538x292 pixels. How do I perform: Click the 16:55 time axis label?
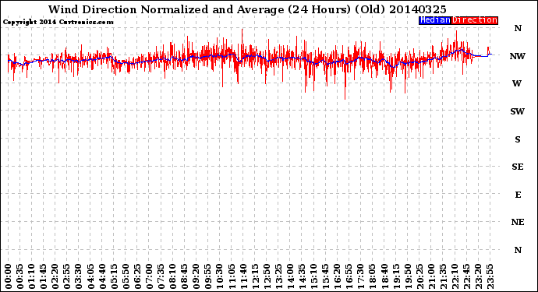(x=349, y=276)
